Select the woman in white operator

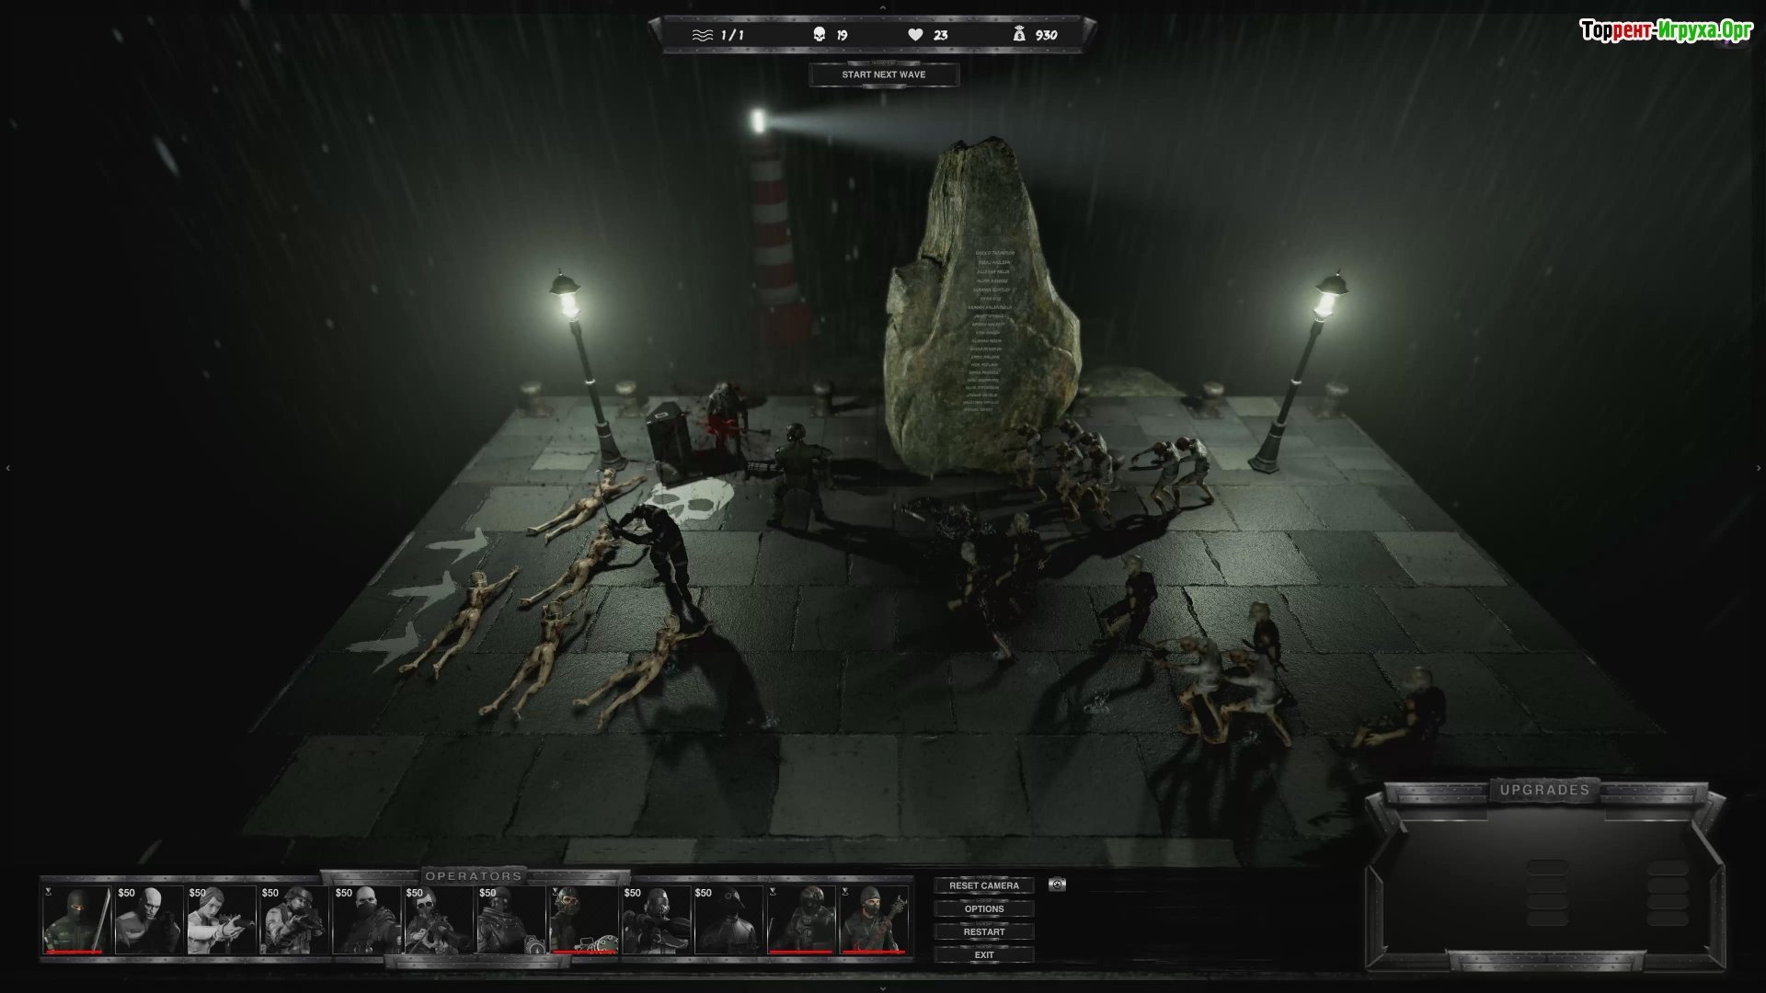coord(221,919)
